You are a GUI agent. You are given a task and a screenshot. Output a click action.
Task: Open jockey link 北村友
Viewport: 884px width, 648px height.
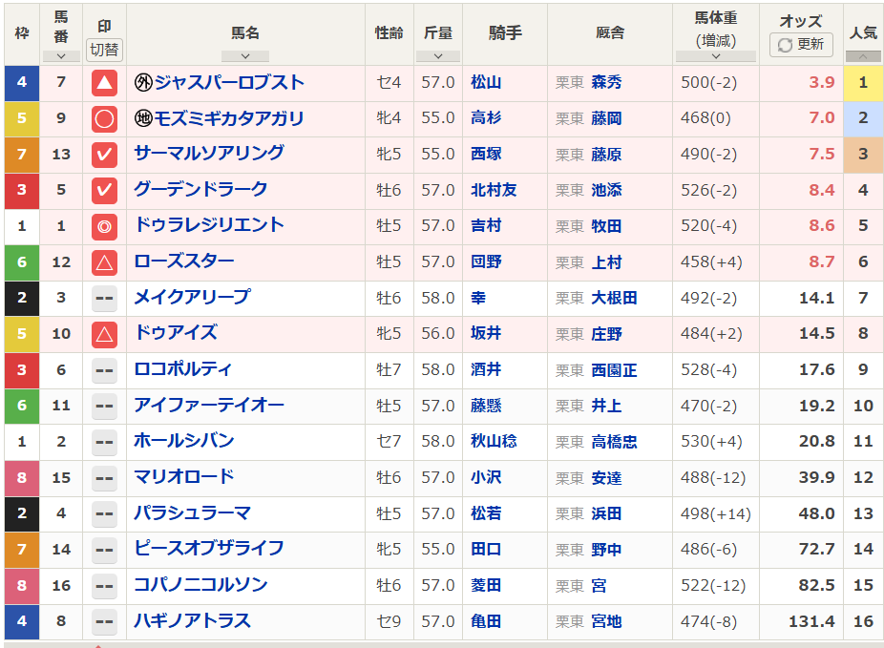(x=494, y=191)
